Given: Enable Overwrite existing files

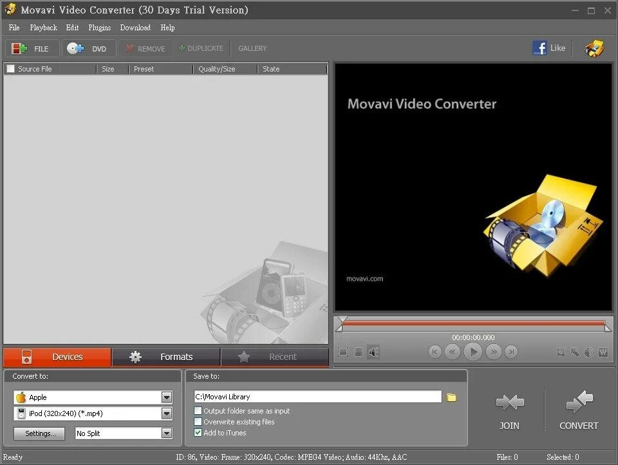Looking at the screenshot, I should click(x=198, y=422).
